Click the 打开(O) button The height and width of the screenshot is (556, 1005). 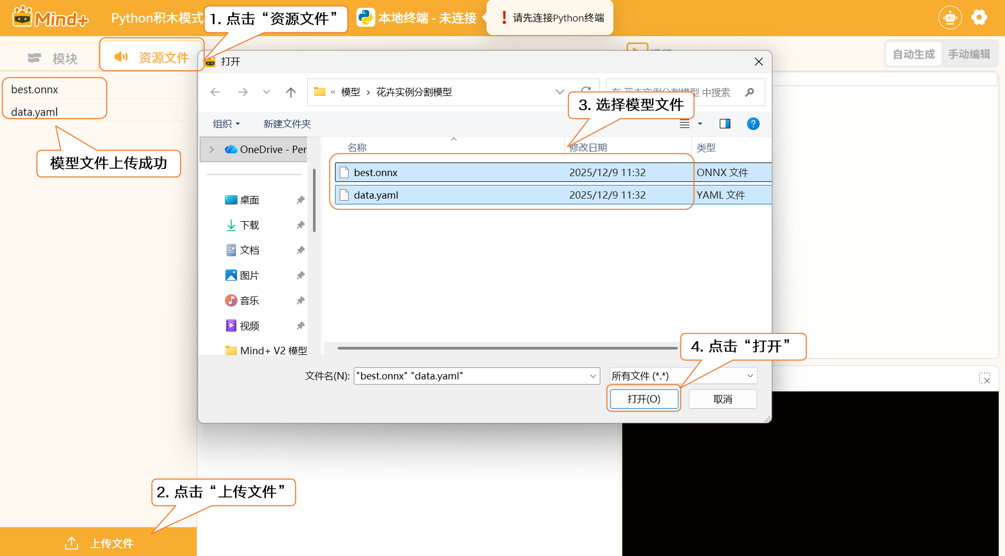click(644, 399)
